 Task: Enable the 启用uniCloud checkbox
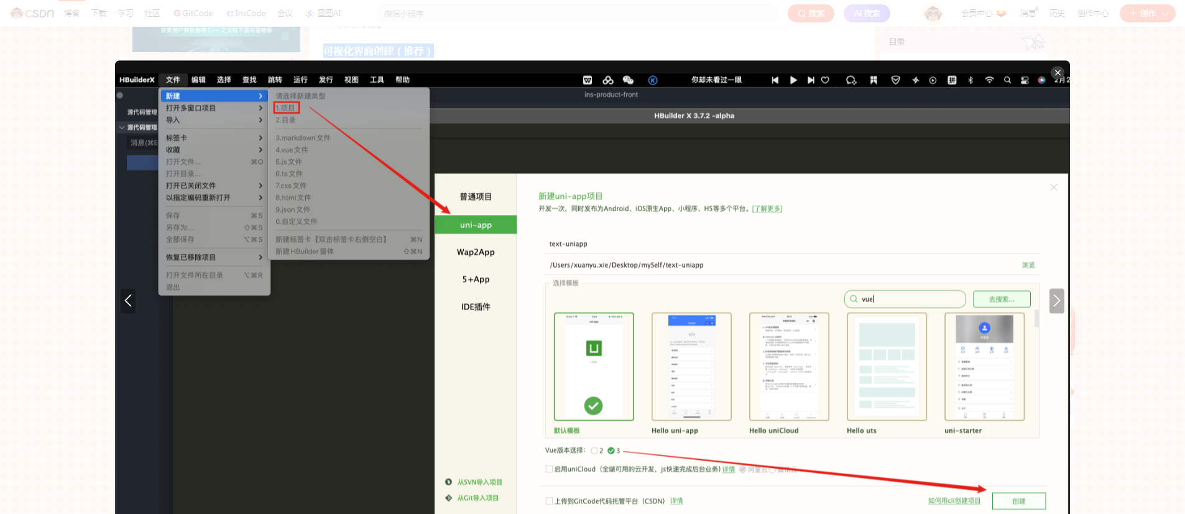(549, 469)
